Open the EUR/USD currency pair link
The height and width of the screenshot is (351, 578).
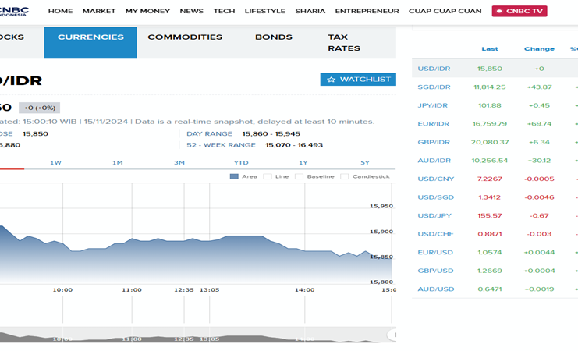434,252
